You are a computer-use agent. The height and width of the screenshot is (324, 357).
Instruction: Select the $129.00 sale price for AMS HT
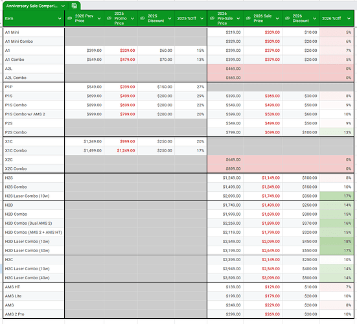(x=263, y=287)
